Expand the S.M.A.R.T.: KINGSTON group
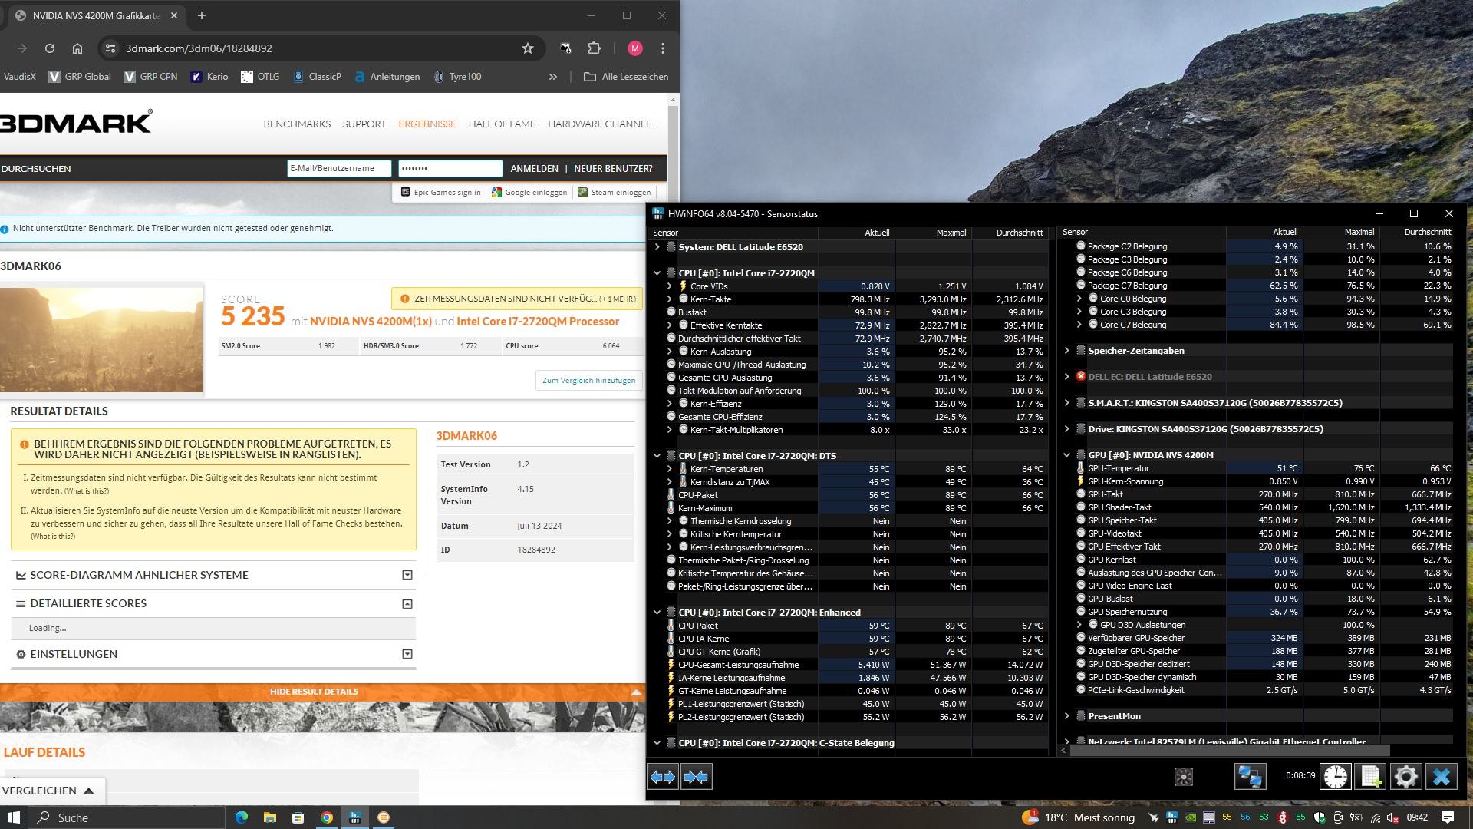The image size is (1473, 829). click(x=1066, y=403)
